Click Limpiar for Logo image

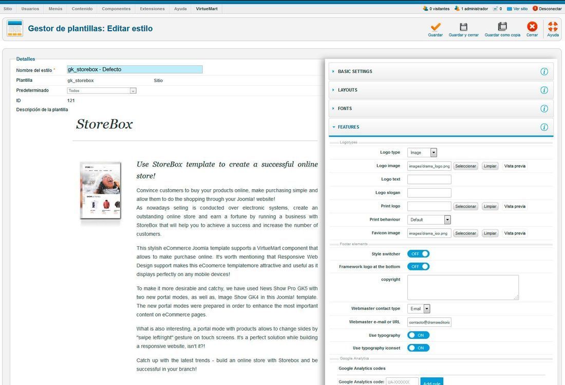[x=490, y=166]
